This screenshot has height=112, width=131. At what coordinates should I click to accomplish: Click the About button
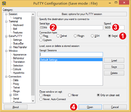(x=16, y=107)
